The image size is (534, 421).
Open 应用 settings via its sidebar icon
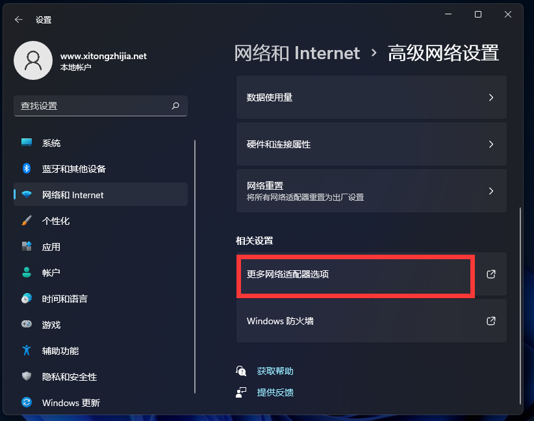pyautogui.click(x=26, y=247)
